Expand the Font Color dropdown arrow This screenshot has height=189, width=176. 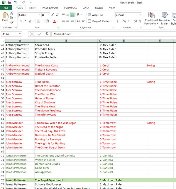(58, 21)
